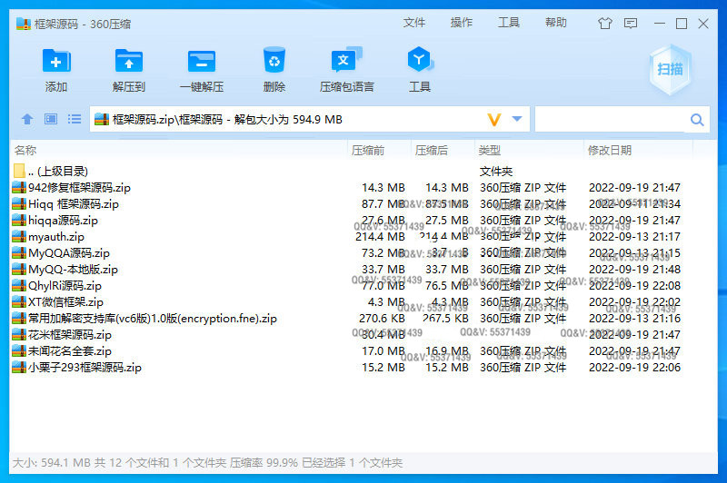
Task: Click the orange V security indicator
Action: (x=494, y=119)
